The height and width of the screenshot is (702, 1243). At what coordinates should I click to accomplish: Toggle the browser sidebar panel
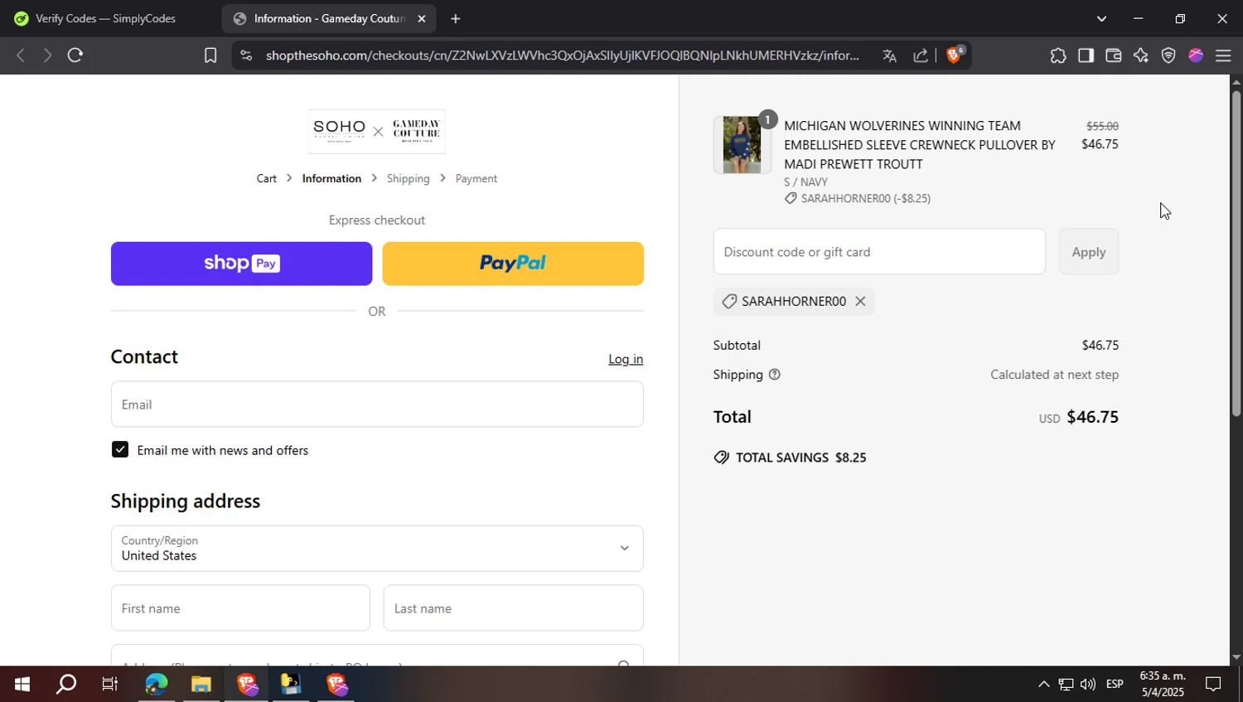1086,56
